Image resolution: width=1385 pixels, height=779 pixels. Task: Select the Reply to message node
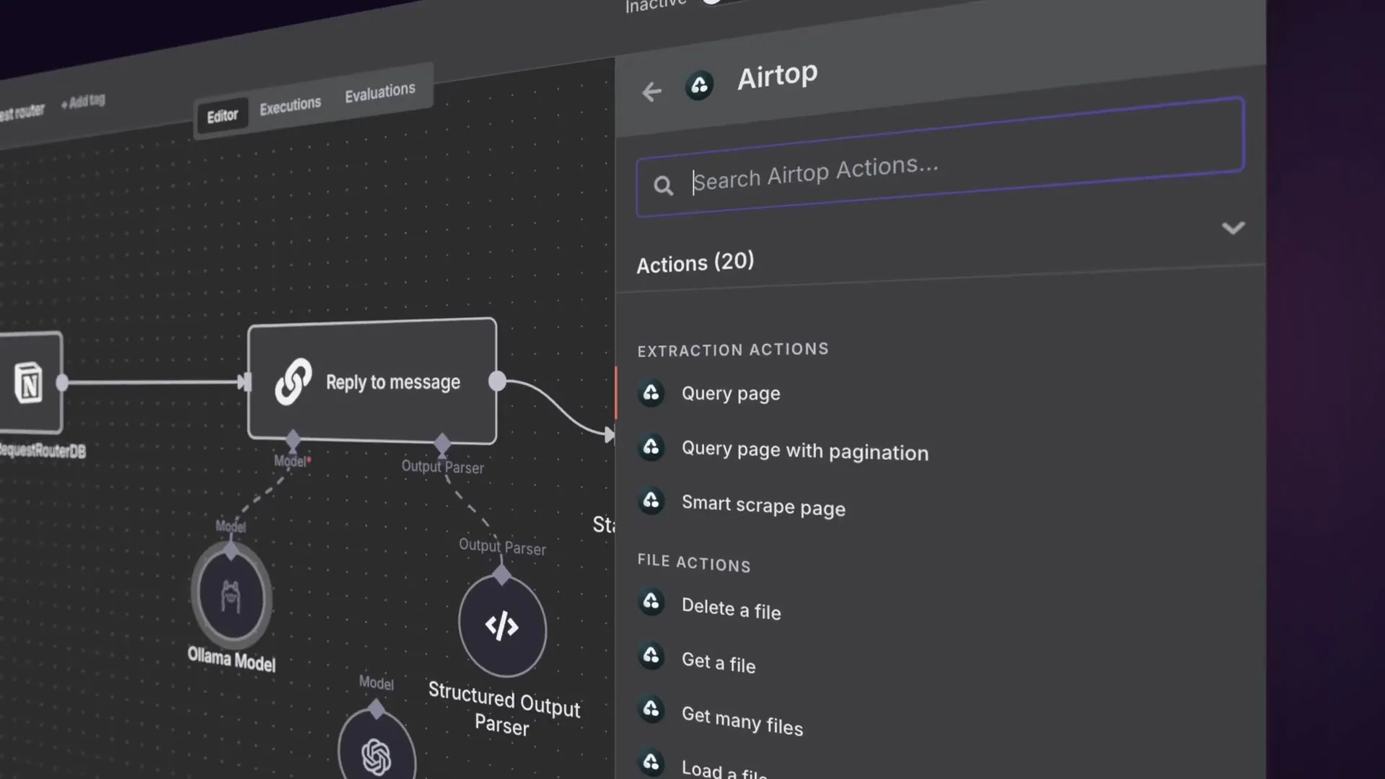click(x=372, y=380)
